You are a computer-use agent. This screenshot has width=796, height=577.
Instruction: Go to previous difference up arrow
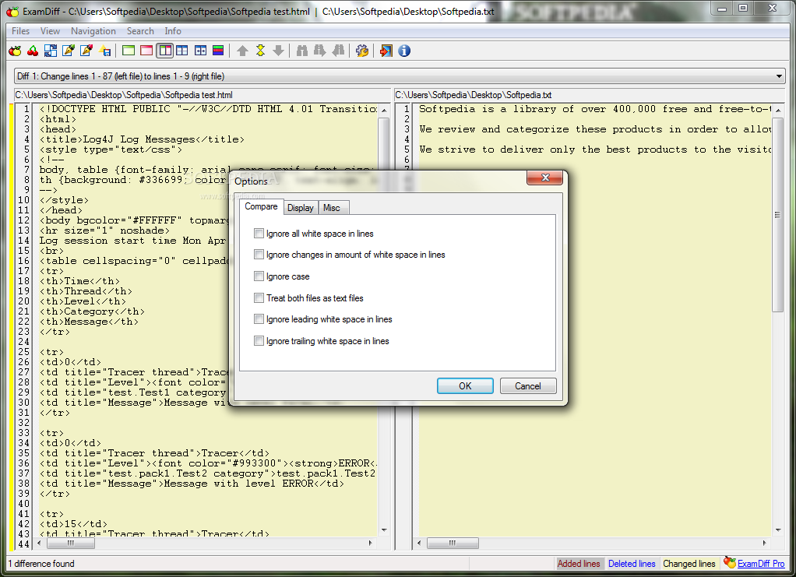(243, 51)
